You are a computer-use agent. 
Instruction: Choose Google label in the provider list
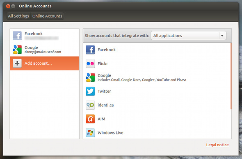pos(104,75)
